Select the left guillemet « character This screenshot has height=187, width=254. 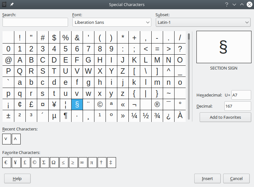[x=123, y=104]
